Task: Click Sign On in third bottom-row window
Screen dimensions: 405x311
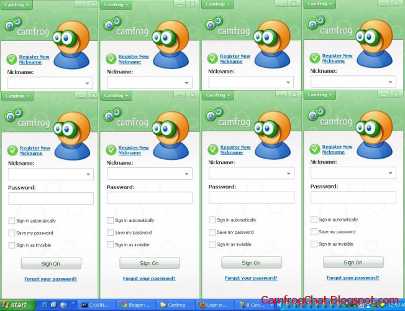Action: 252,263
